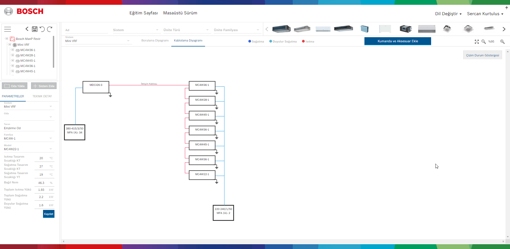Collapse the Bosch ManP Revir tree node

tap(7, 39)
